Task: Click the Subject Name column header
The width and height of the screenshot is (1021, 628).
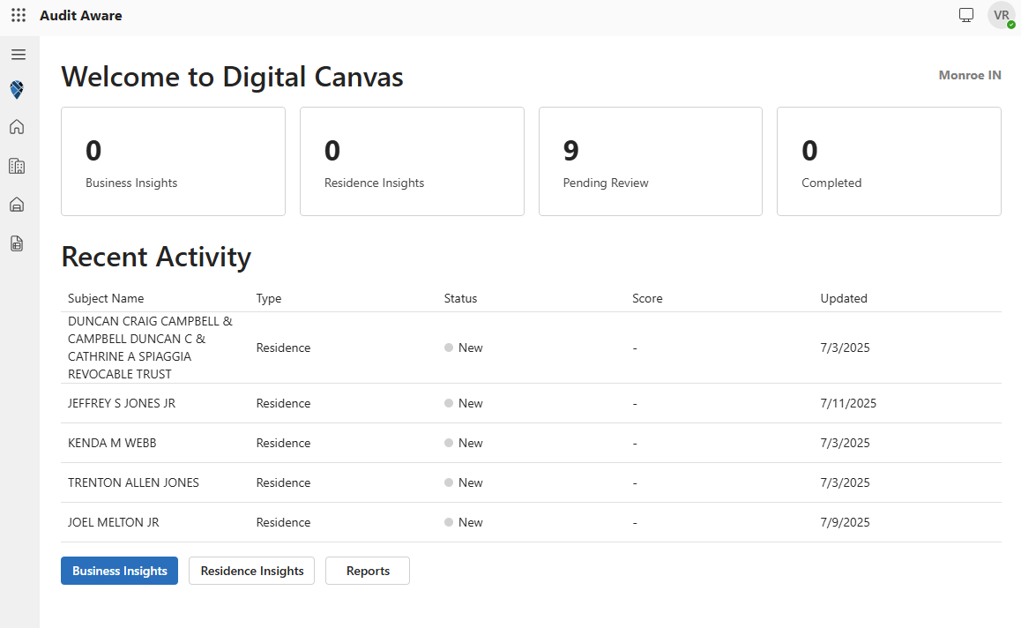Action: coord(106,298)
